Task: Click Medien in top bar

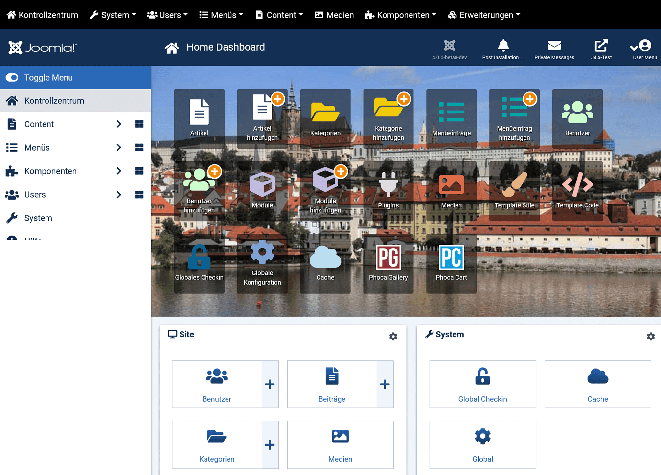Action: tap(334, 15)
